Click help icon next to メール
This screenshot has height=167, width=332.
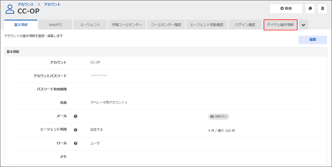pyautogui.click(x=75, y=116)
